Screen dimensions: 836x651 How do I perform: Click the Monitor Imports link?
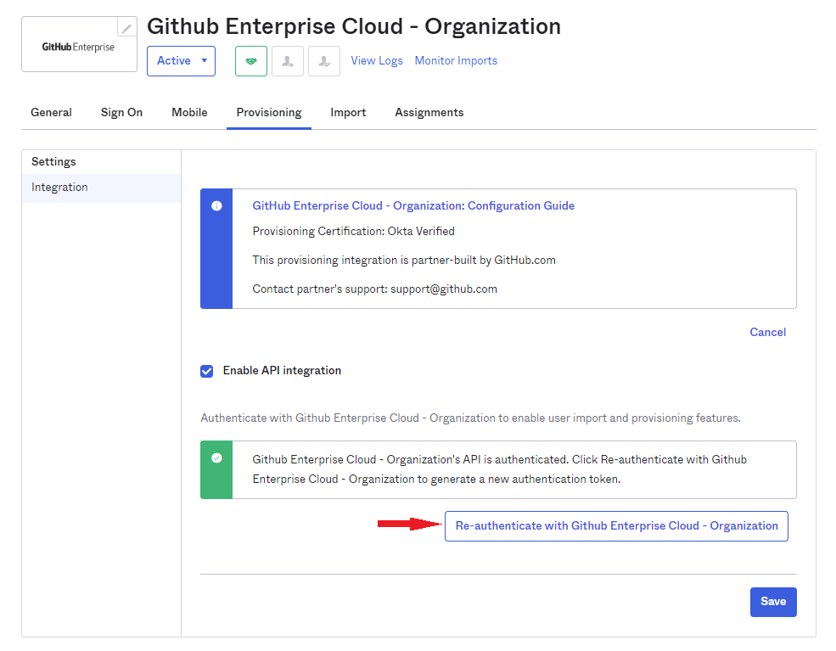[456, 61]
